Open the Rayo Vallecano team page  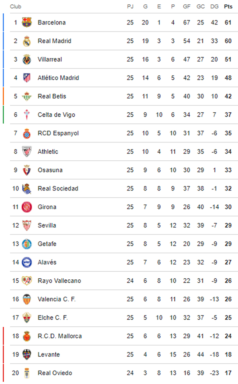click(x=59, y=281)
